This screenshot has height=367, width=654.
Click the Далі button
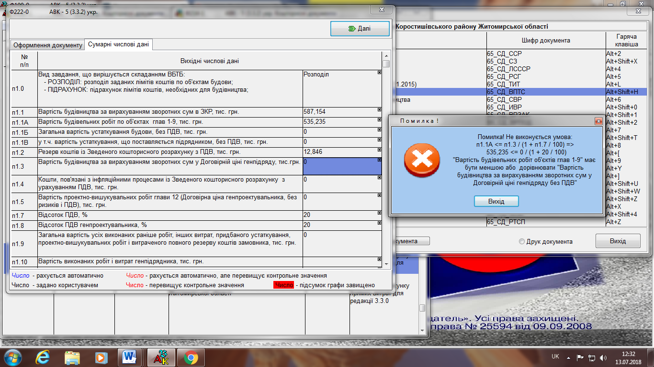click(x=360, y=29)
